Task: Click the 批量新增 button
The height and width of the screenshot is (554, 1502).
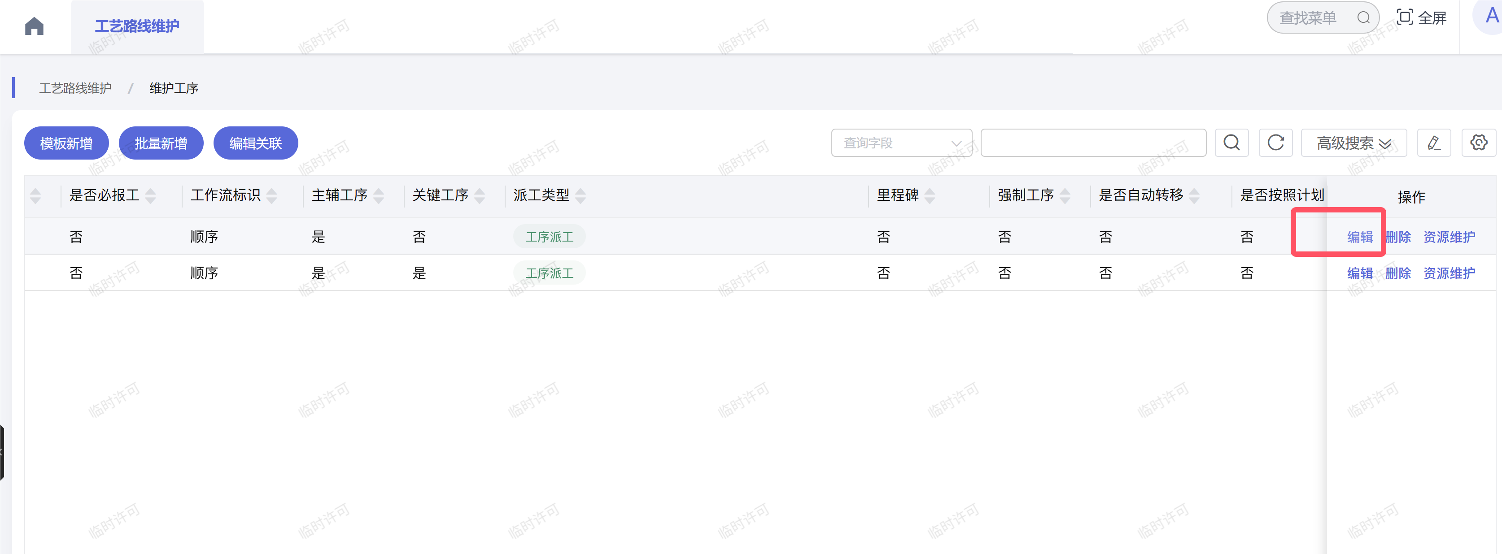Action: (x=161, y=143)
